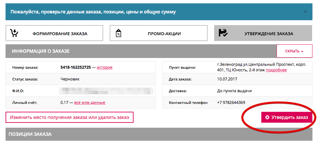Click the percent price-tag icon
This screenshot has height=143, width=318.
[x=119, y=33]
